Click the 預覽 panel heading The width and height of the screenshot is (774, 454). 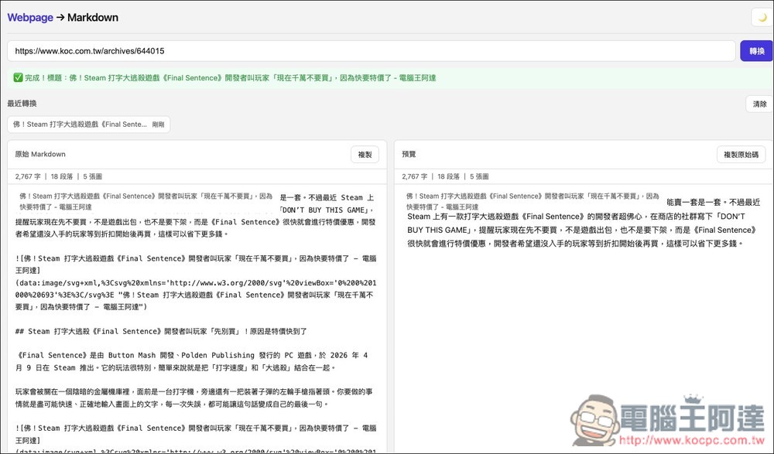click(409, 154)
